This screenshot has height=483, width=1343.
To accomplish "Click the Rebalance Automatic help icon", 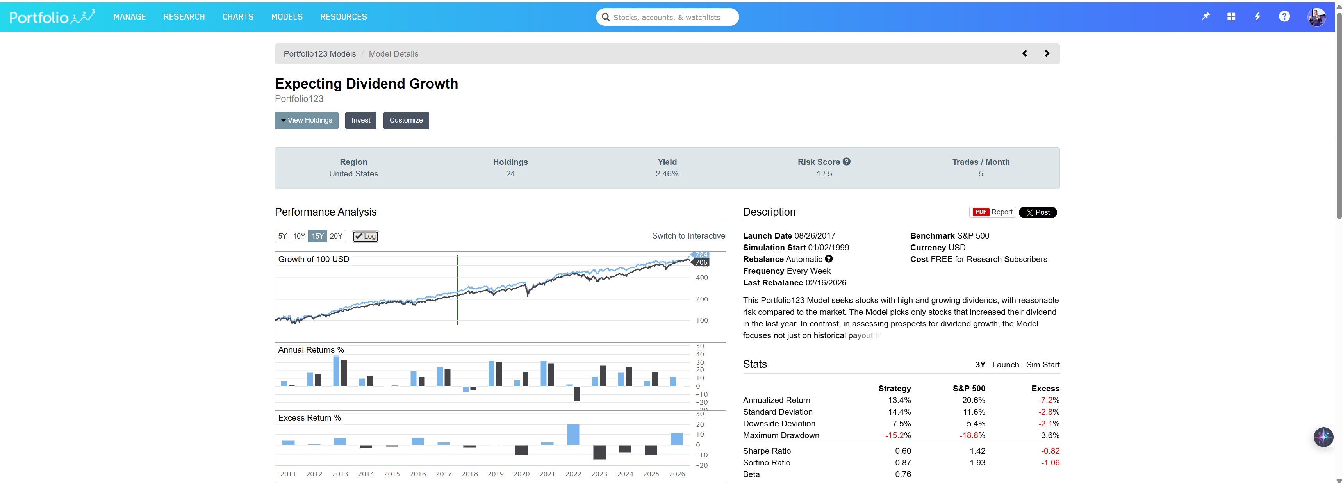I will (828, 259).
